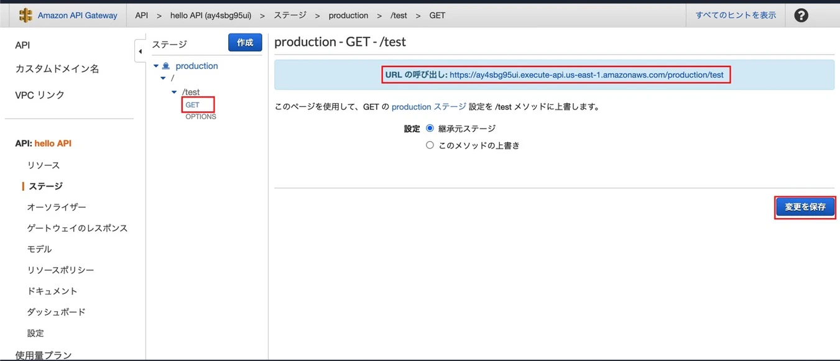The image size is (840, 361).
Task: Open ステージ in the sidebar
Action: [x=45, y=186]
